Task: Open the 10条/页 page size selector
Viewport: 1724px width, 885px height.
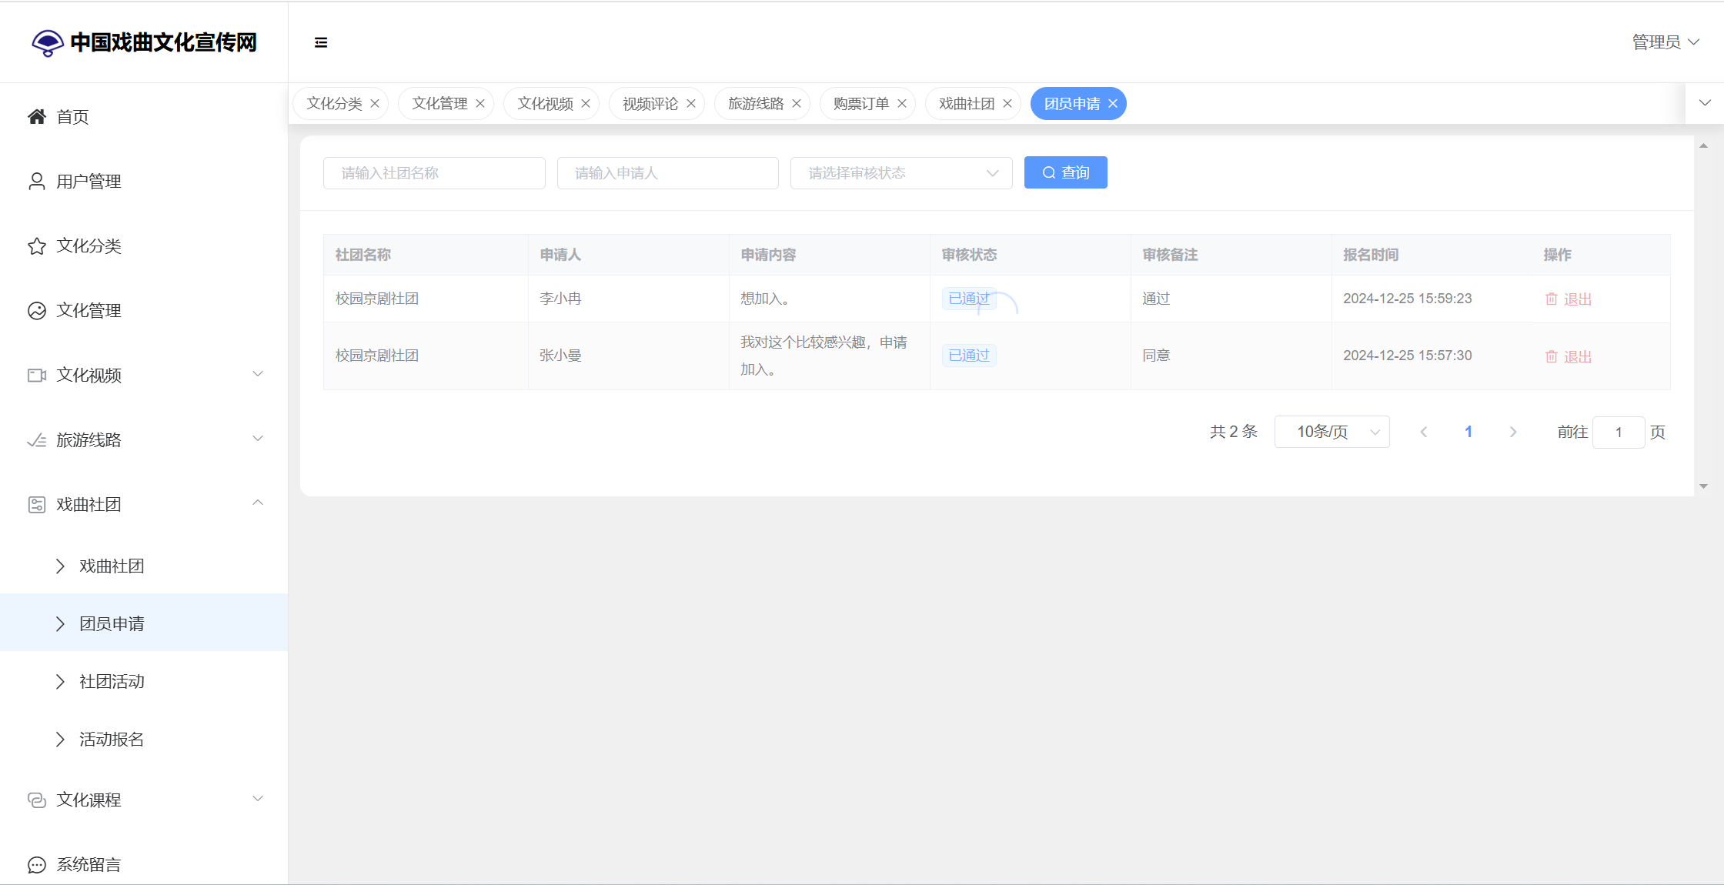Action: 1331,432
